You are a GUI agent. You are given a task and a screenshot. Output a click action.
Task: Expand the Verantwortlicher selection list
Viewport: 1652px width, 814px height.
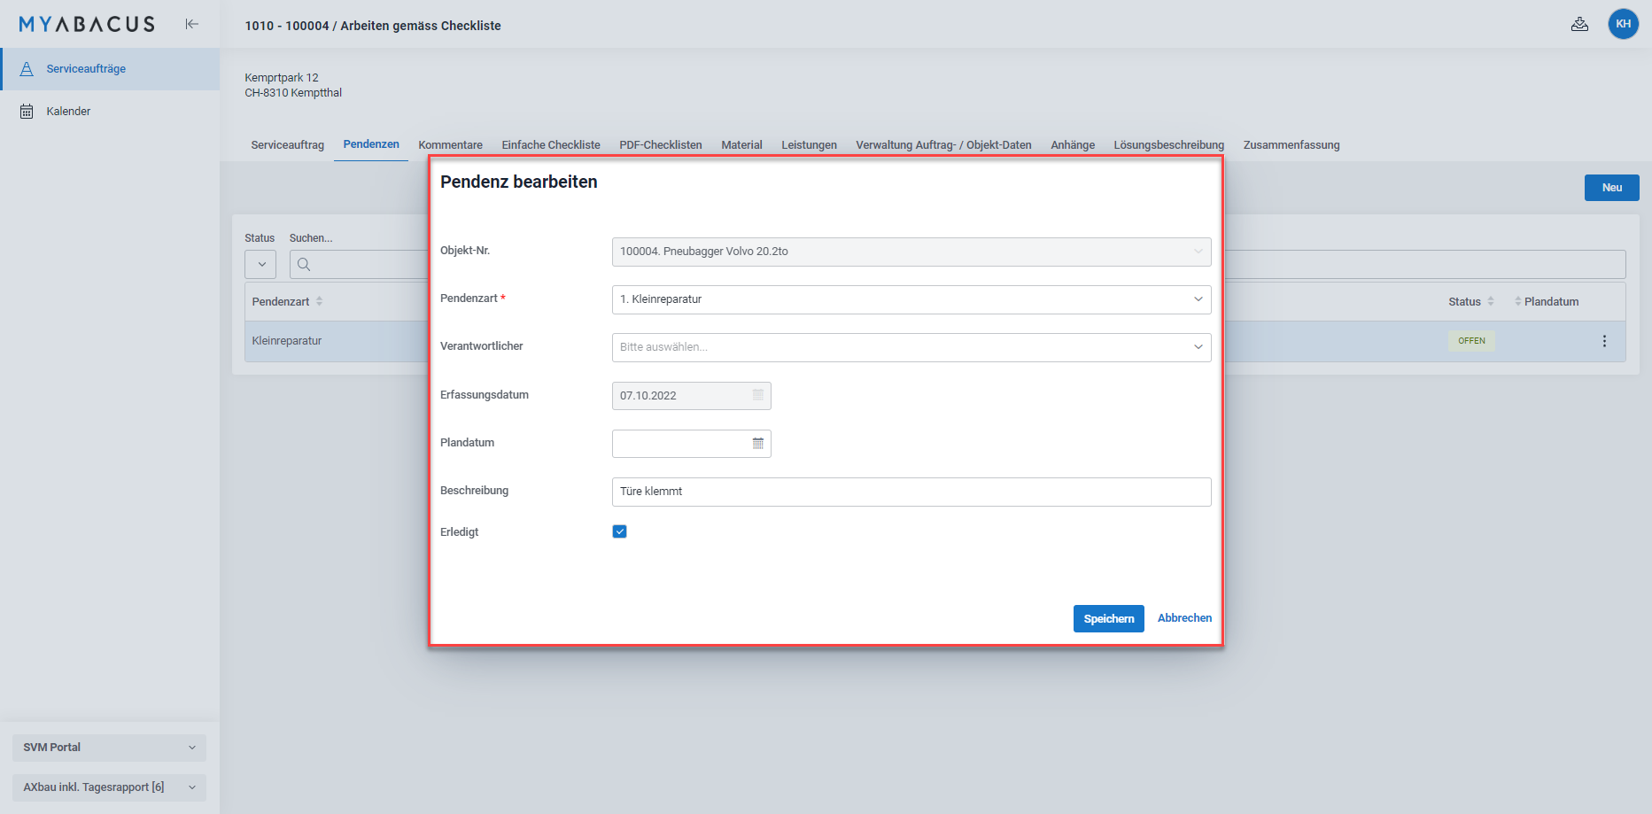(1198, 346)
